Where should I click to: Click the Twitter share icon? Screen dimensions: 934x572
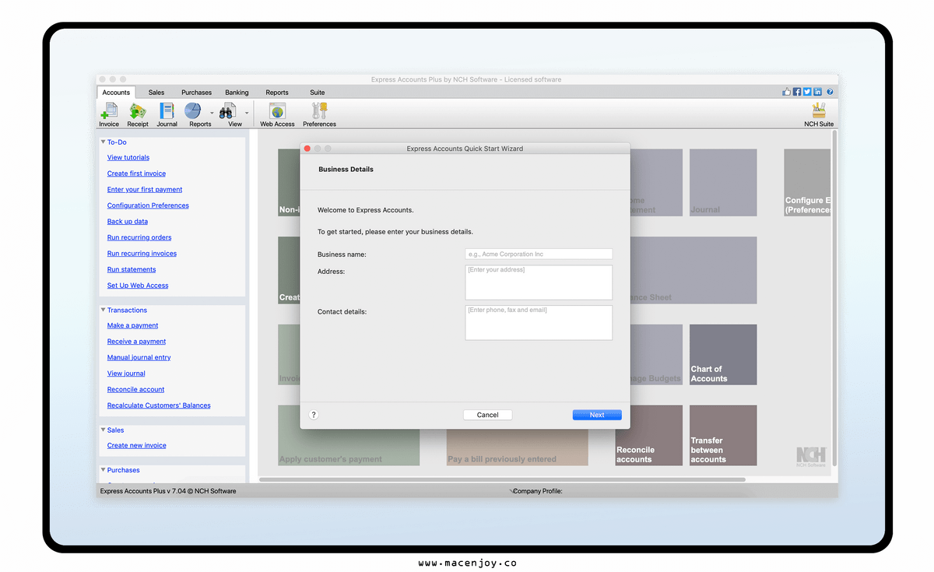point(807,92)
